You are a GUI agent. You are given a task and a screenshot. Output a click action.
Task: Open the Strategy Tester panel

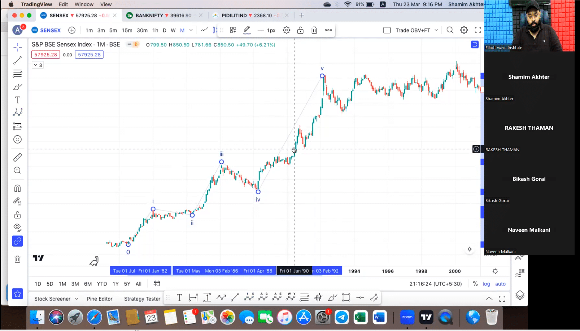point(142,299)
